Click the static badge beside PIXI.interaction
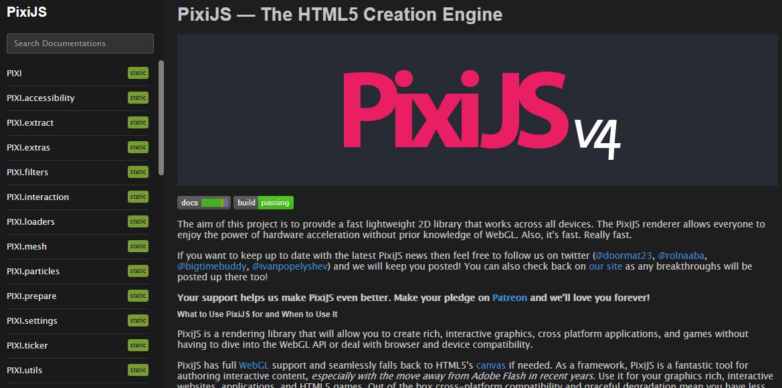Image resolution: width=782 pixels, height=388 pixels. point(138,197)
